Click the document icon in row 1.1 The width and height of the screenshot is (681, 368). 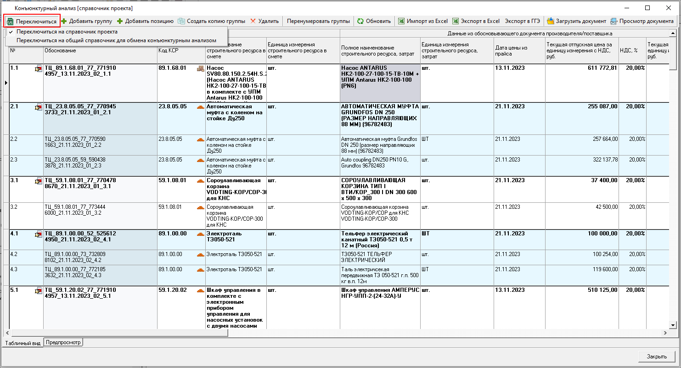pyautogui.click(x=38, y=69)
